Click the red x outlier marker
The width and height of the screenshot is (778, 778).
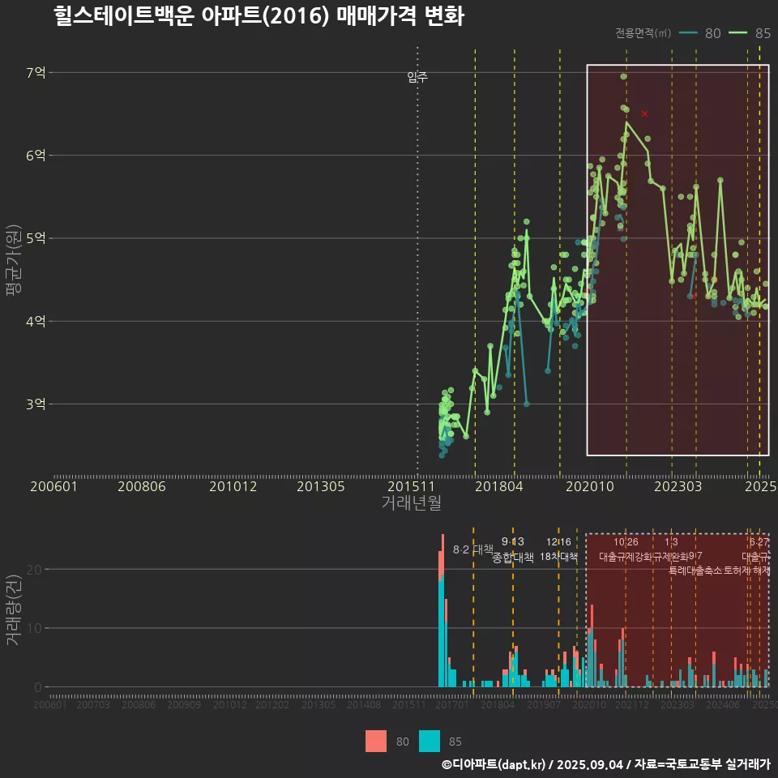[644, 113]
